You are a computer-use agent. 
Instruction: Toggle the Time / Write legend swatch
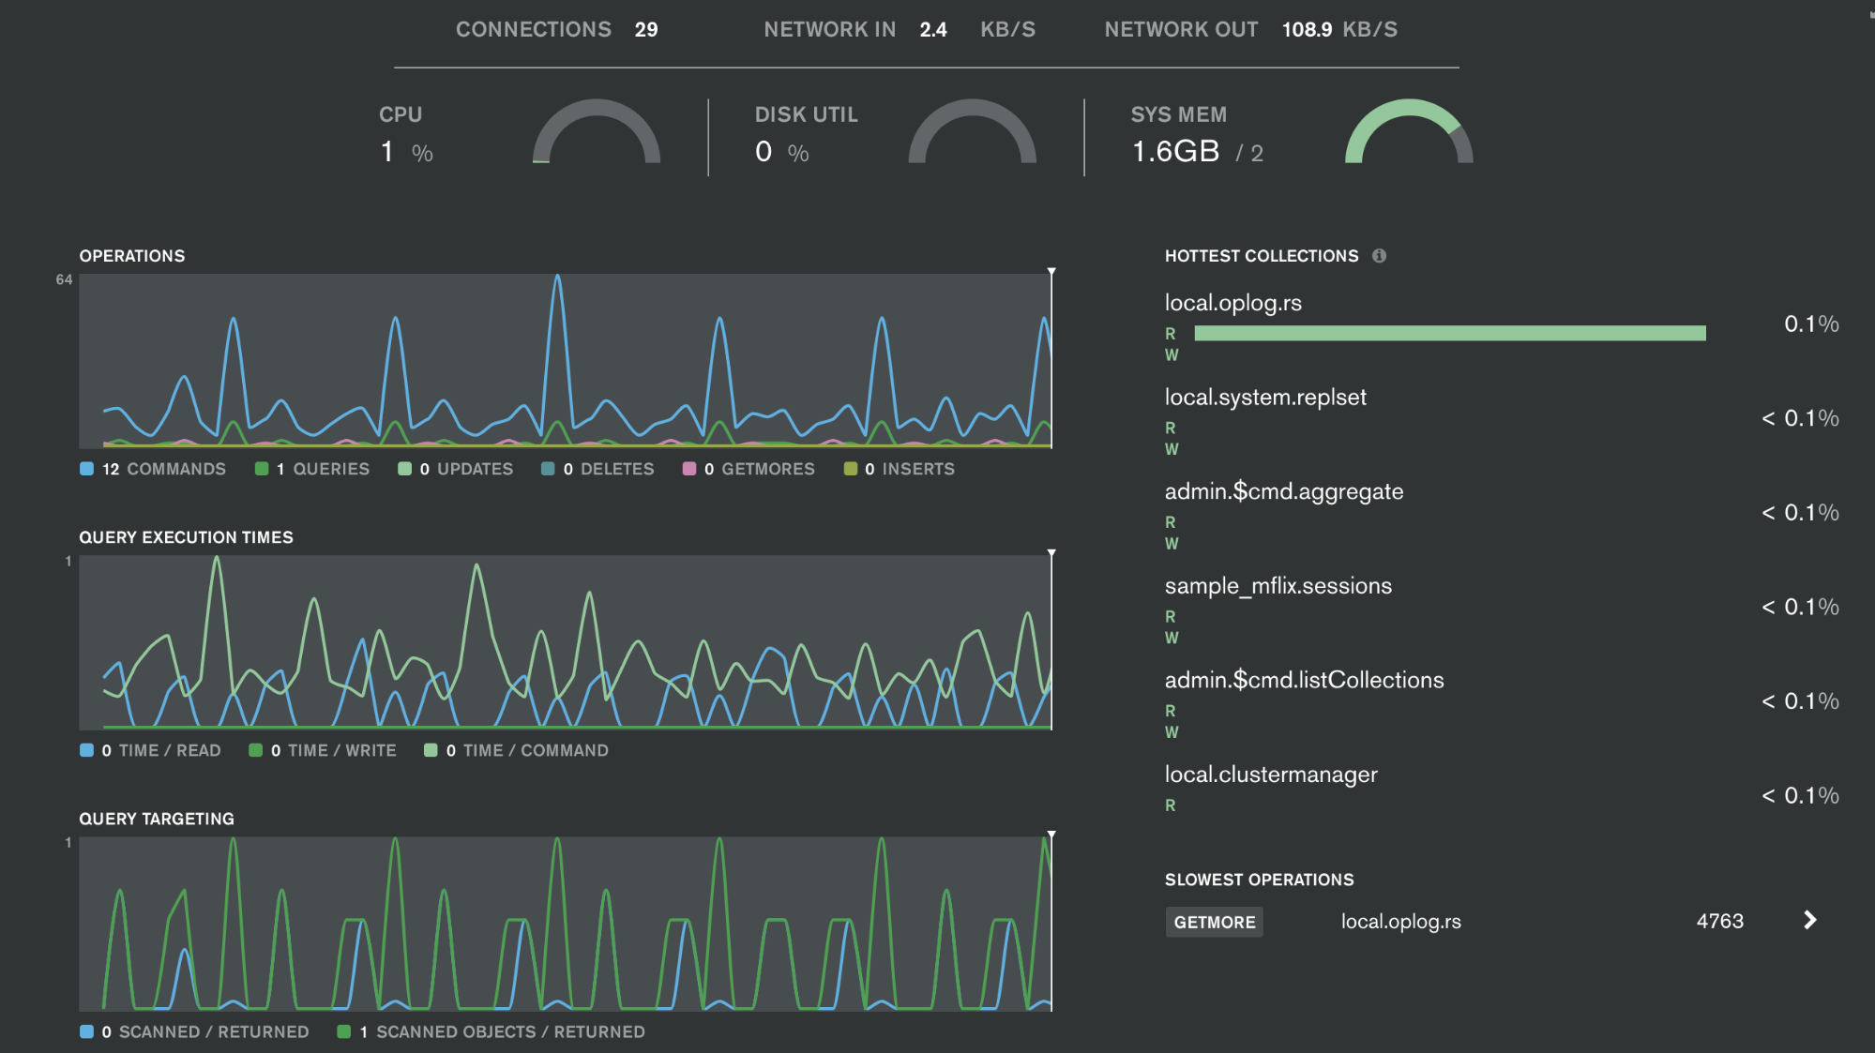(255, 750)
